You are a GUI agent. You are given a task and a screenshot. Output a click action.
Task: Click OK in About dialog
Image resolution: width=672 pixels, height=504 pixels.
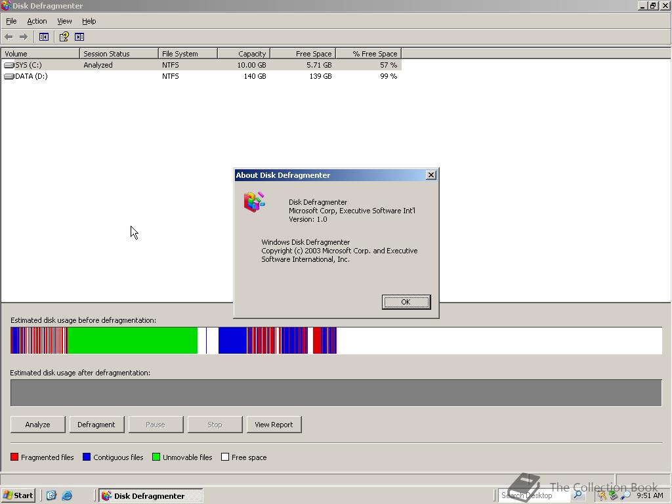[x=406, y=302]
